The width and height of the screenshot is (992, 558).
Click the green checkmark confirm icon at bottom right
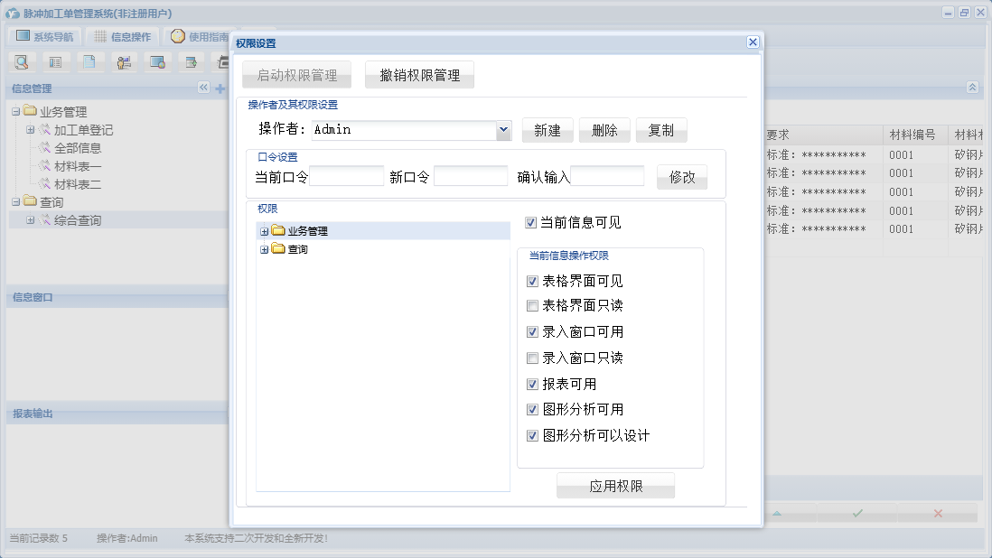pos(857,513)
